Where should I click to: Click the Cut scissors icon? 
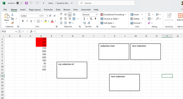[x=12, y=15]
